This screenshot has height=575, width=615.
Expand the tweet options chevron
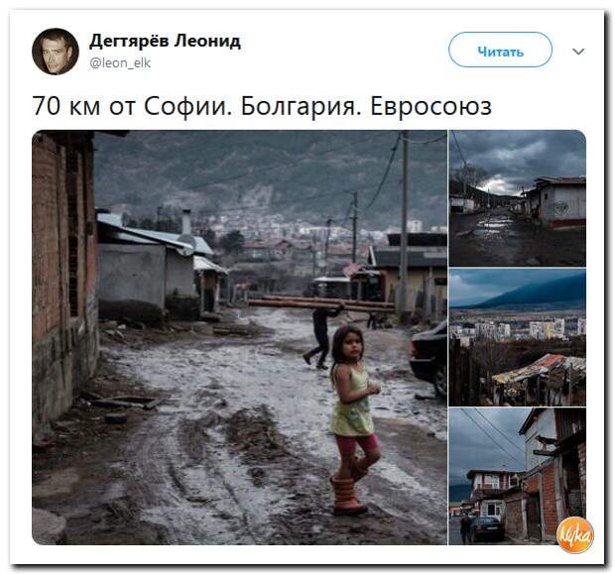(578, 52)
